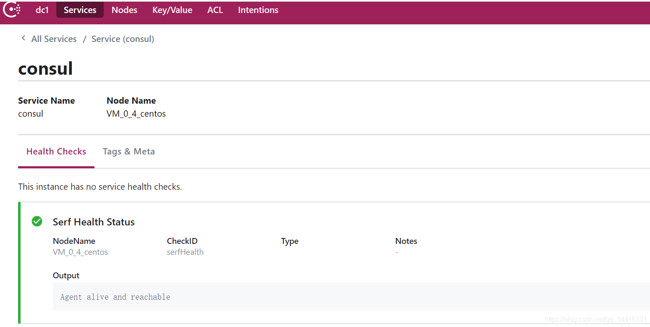Open the Intentions section
The height and width of the screenshot is (327, 650).
coord(258,10)
